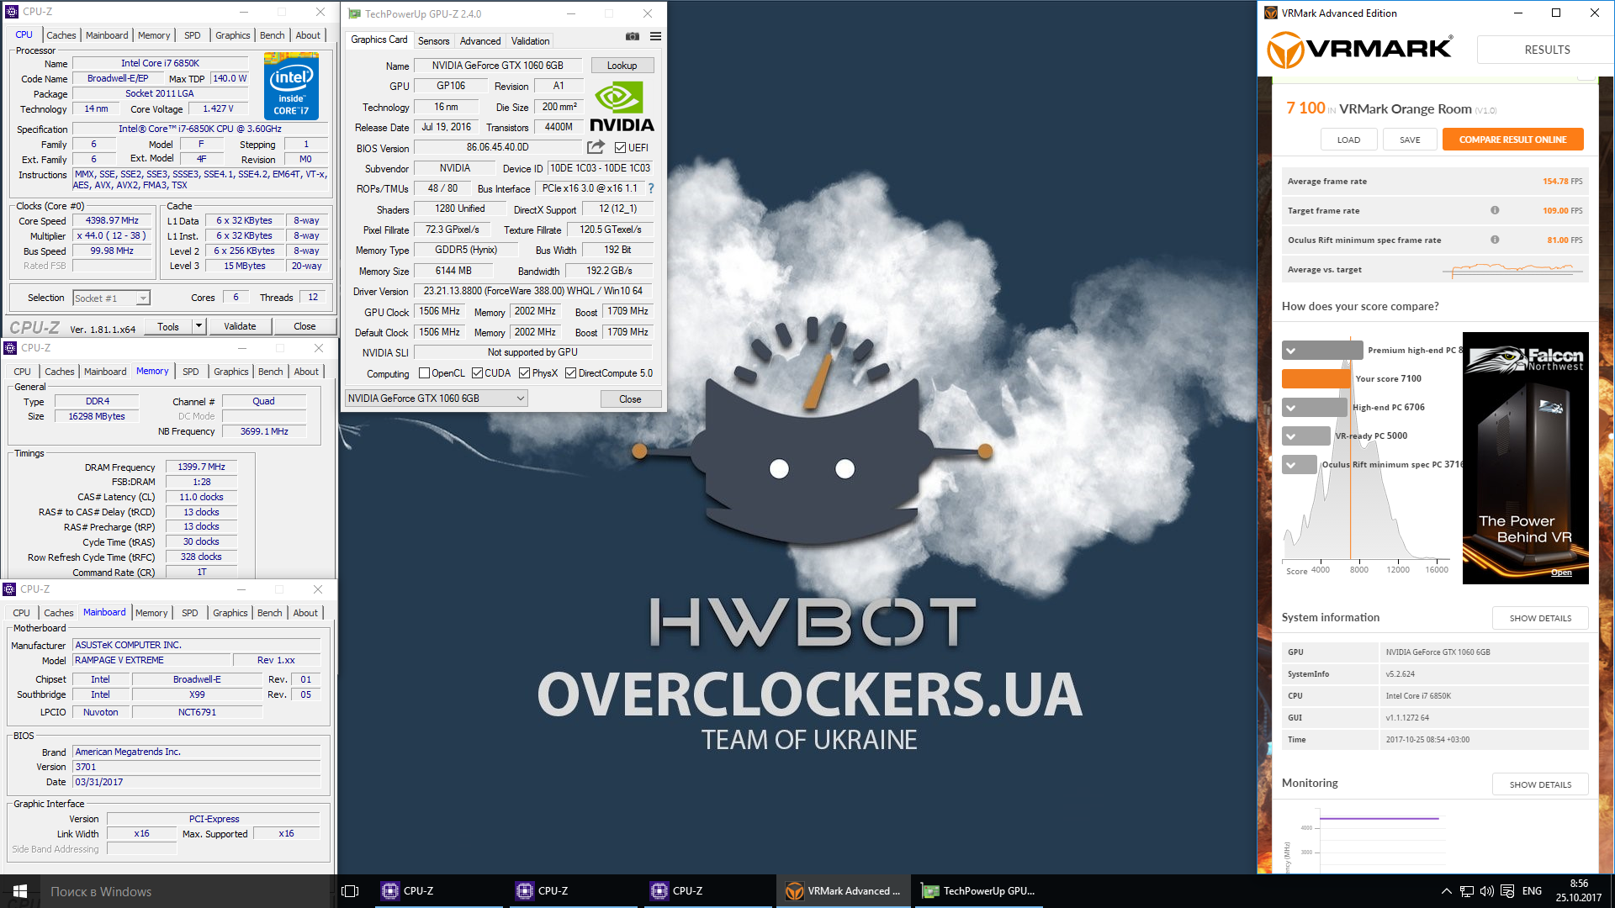
Task: Click the BIOS share/export icon in GPU-Z
Action: tap(596, 147)
